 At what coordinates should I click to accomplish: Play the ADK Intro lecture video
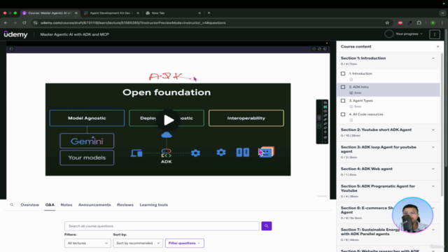point(168,120)
